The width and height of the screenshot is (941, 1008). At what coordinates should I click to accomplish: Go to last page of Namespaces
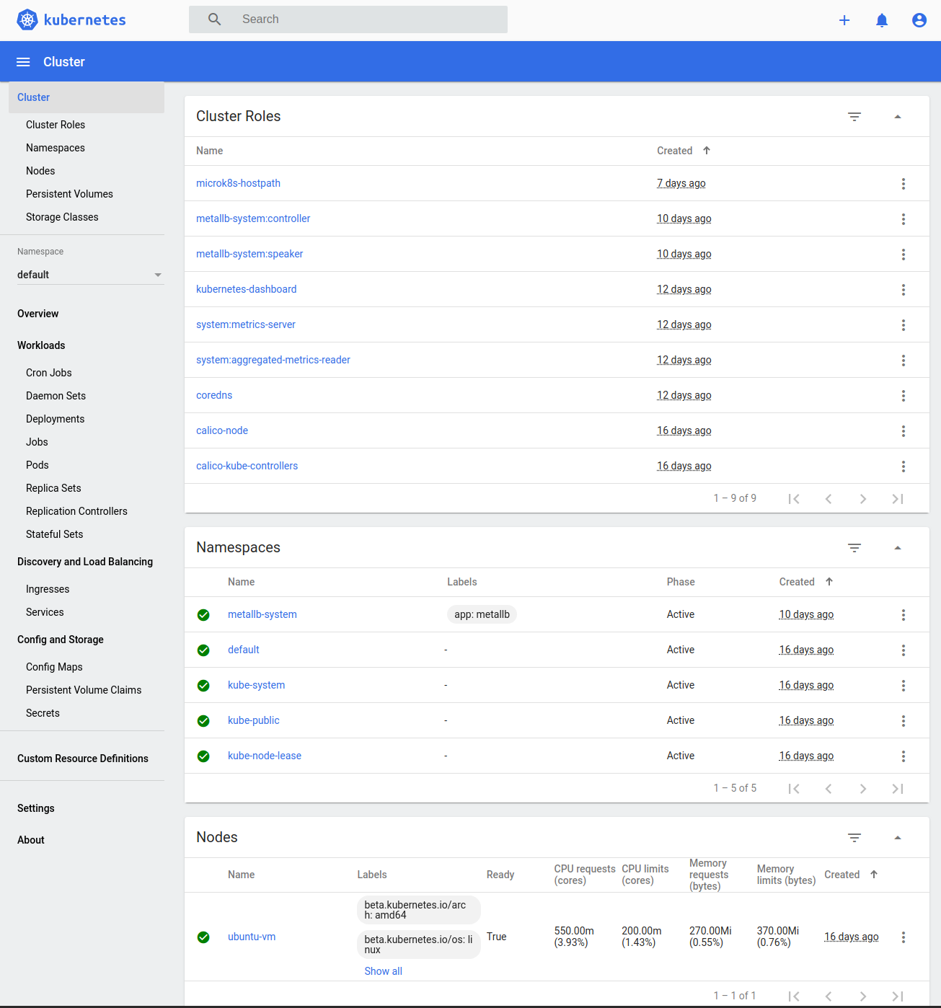coord(898,789)
